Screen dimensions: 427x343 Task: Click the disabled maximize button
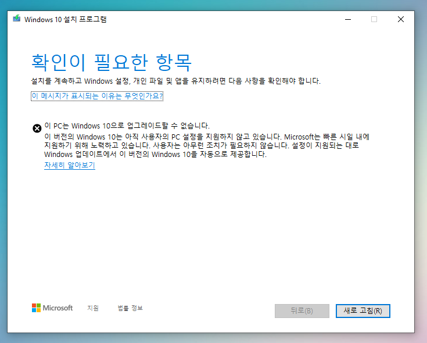(374, 19)
